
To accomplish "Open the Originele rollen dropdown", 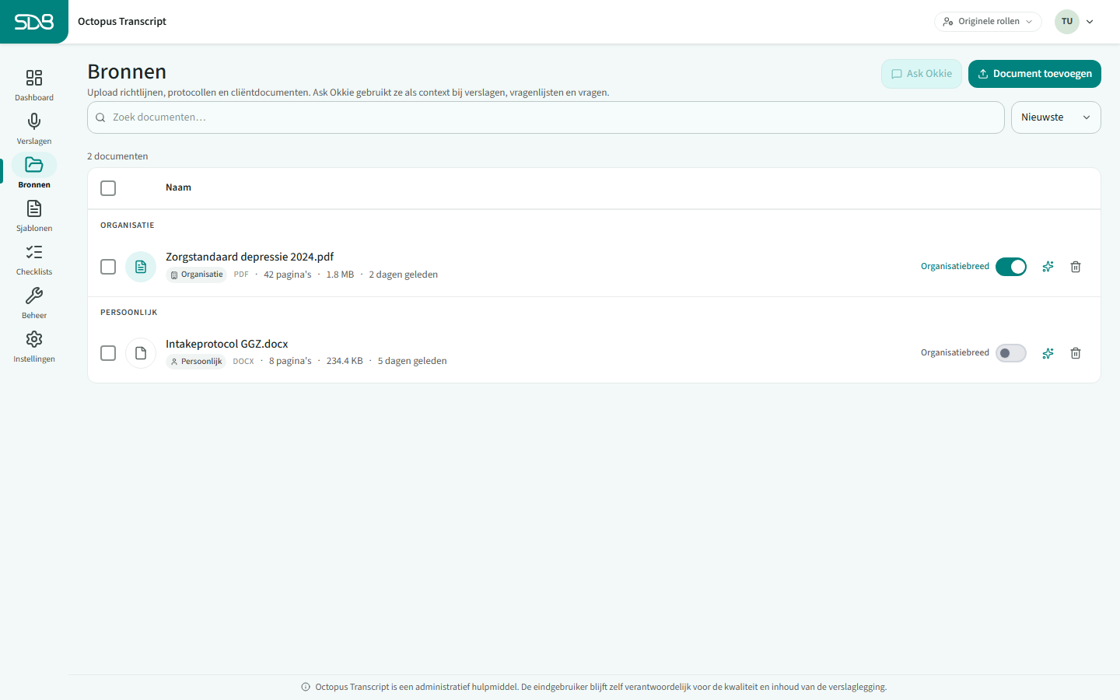I will (x=988, y=22).
